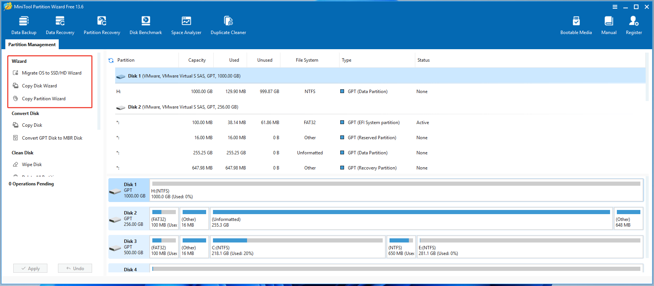Open the Space Analyzer
Screen dimensions: 654x286
[x=186, y=25]
